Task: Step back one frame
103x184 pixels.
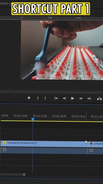Action: click(x=64, y=98)
